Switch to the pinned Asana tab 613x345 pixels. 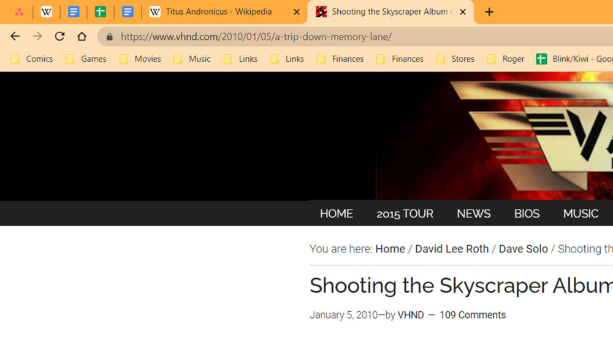pyautogui.click(x=20, y=12)
